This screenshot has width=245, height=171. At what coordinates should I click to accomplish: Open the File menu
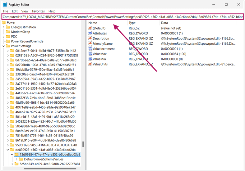6,11
